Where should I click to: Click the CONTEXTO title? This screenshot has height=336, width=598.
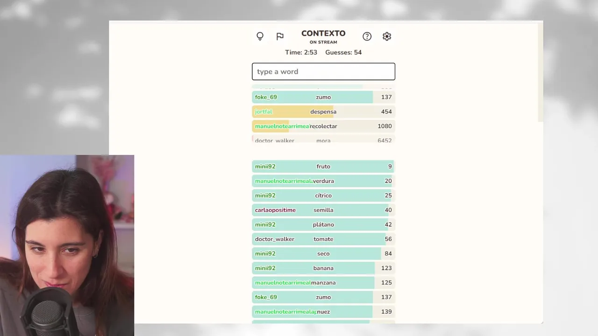[323, 33]
